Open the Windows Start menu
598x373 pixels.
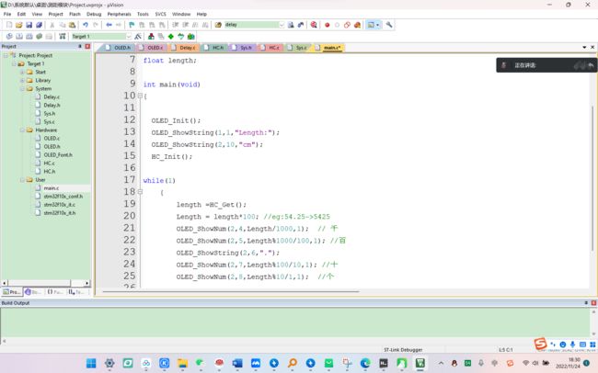tap(91, 363)
